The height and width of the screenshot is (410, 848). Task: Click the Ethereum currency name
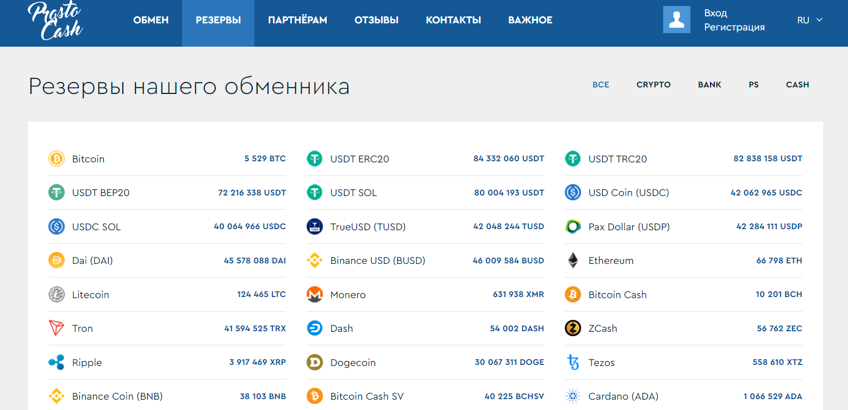click(611, 261)
